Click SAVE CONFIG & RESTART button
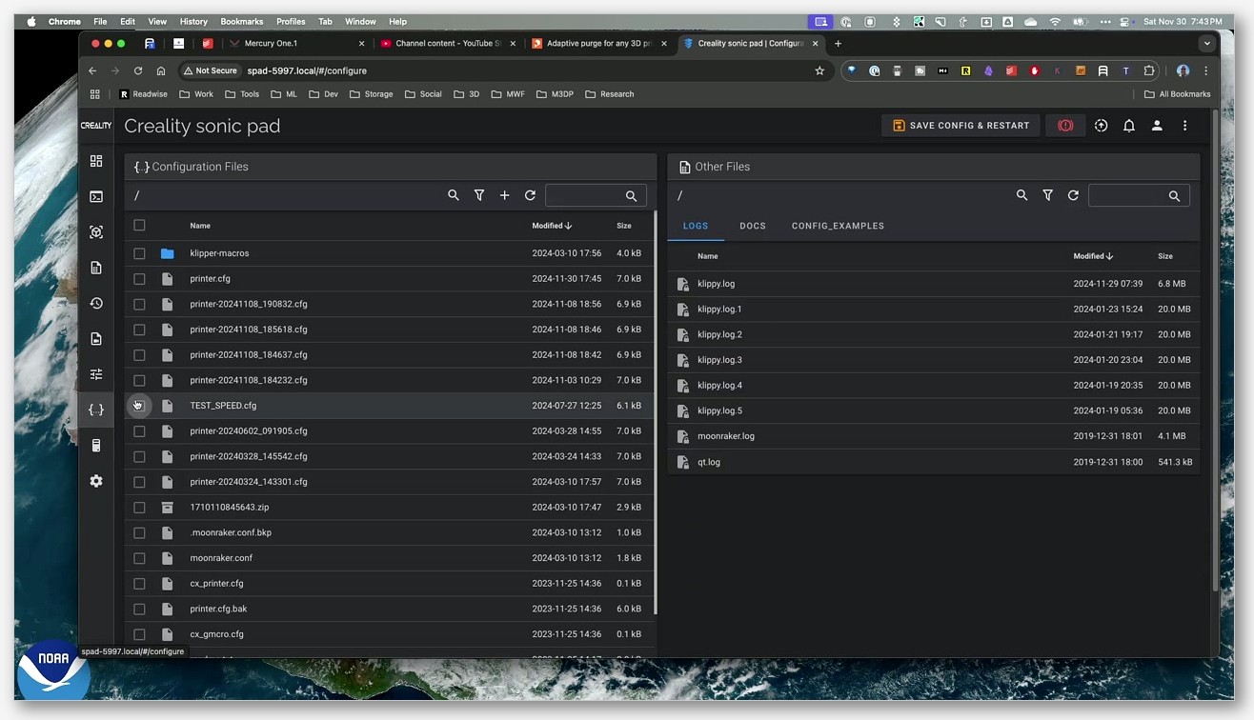 pyautogui.click(x=961, y=126)
